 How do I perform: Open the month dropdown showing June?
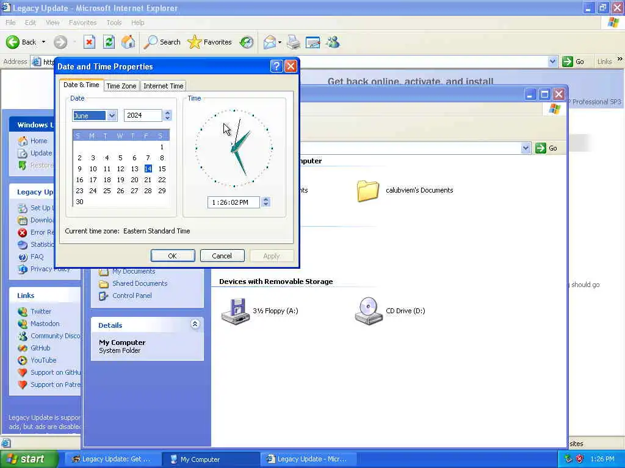tap(112, 115)
